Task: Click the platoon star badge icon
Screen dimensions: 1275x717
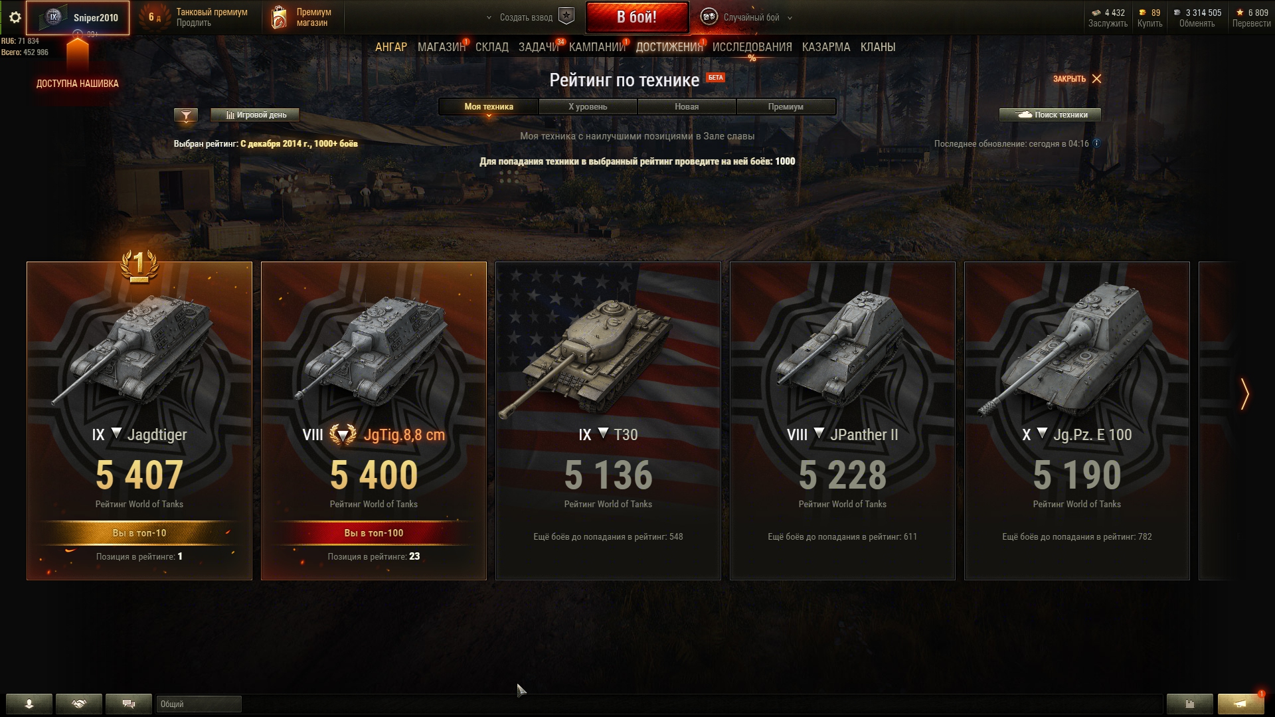Action: [566, 17]
